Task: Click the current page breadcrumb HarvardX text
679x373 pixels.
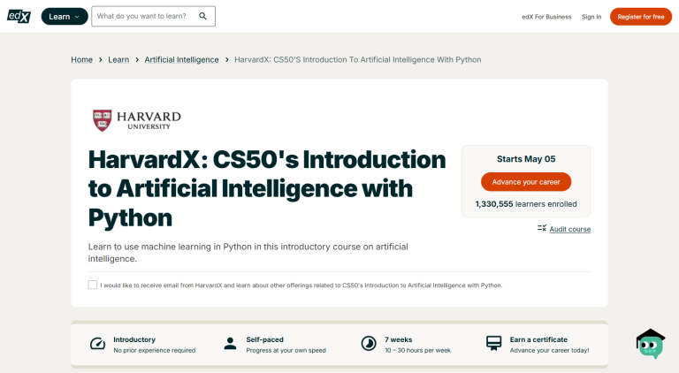Action: point(358,60)
